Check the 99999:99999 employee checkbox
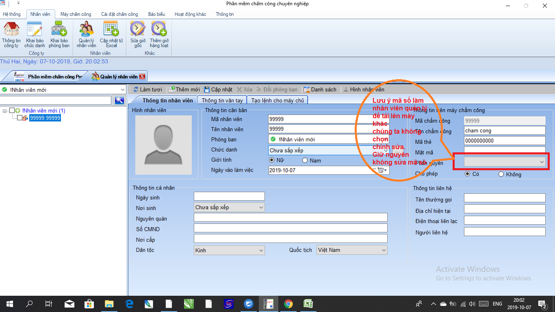The image size is (555, 312). [x=20, y=118]
